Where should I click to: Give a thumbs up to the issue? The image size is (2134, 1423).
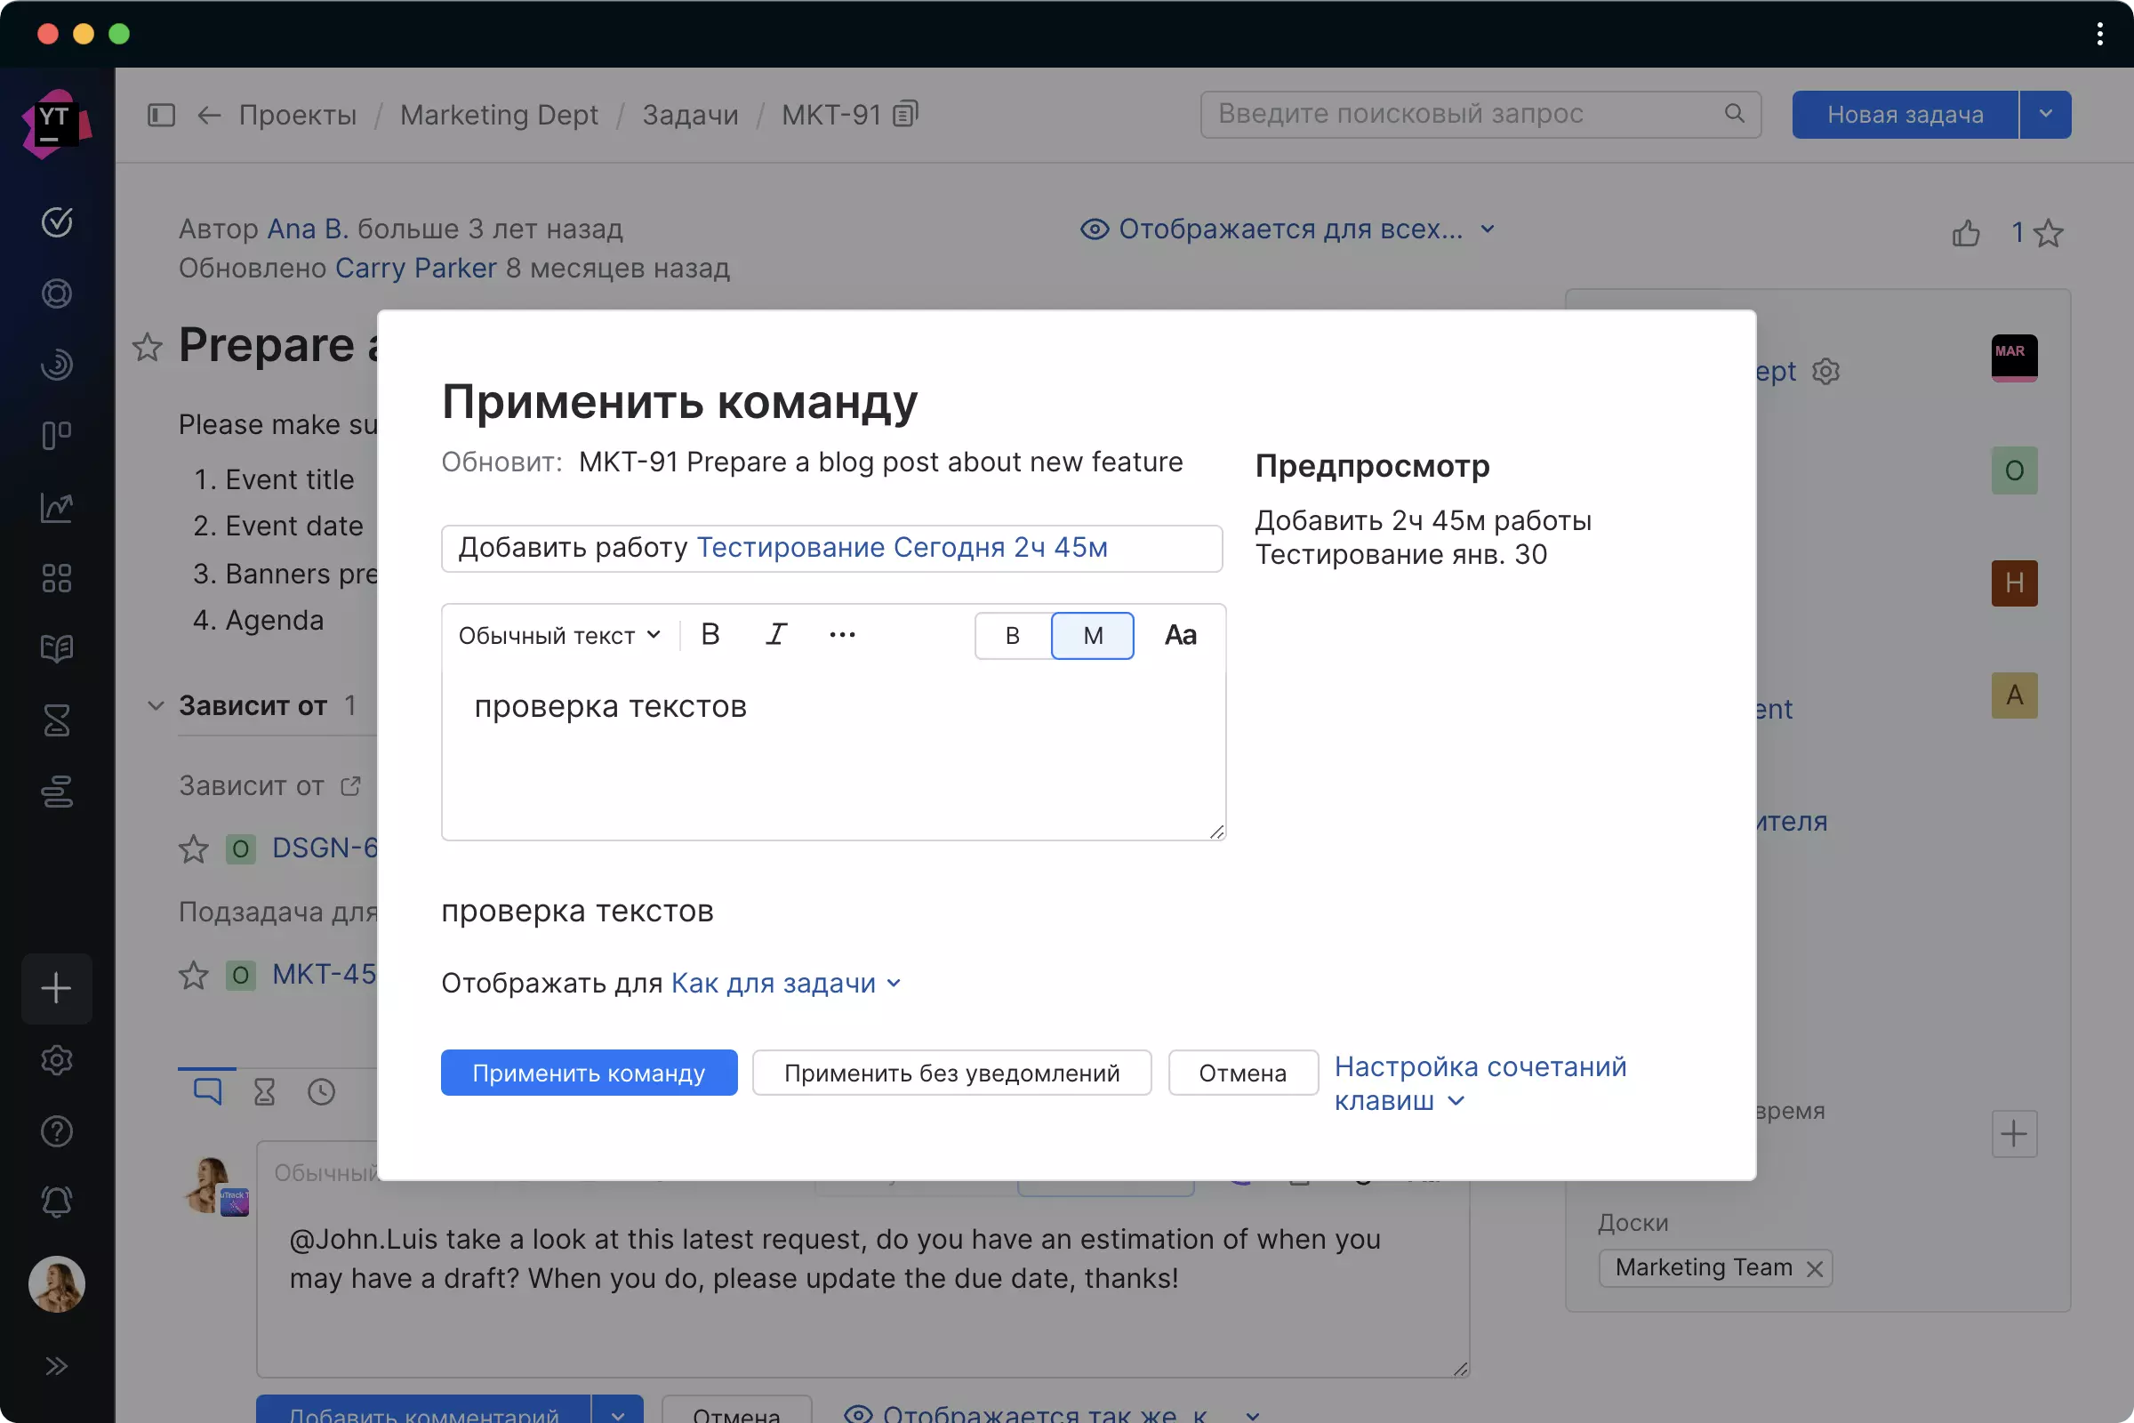coord(1966,232)
